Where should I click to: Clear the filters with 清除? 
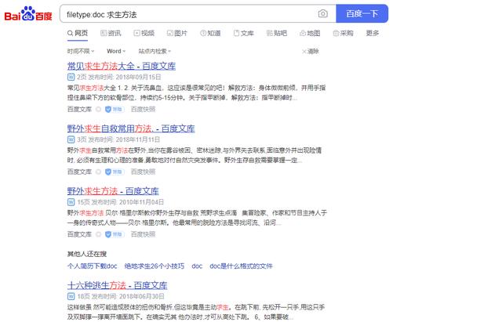point(311,51)
